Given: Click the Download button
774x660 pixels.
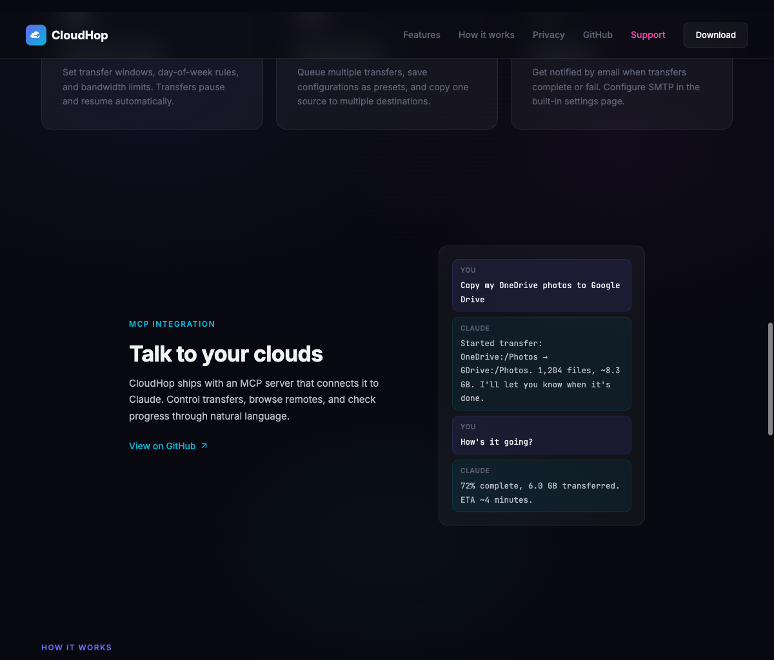Looking at the screenshot, I should 715,35.
